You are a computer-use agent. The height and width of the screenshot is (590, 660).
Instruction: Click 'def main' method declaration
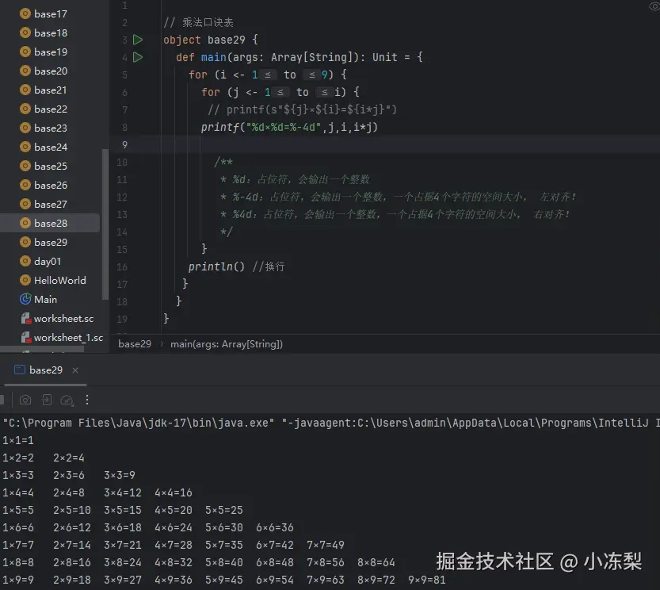(x=299, y=57)
